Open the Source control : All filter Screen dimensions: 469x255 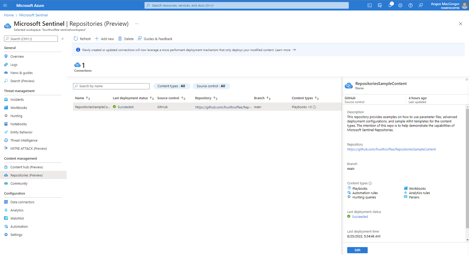coord(211,86)
